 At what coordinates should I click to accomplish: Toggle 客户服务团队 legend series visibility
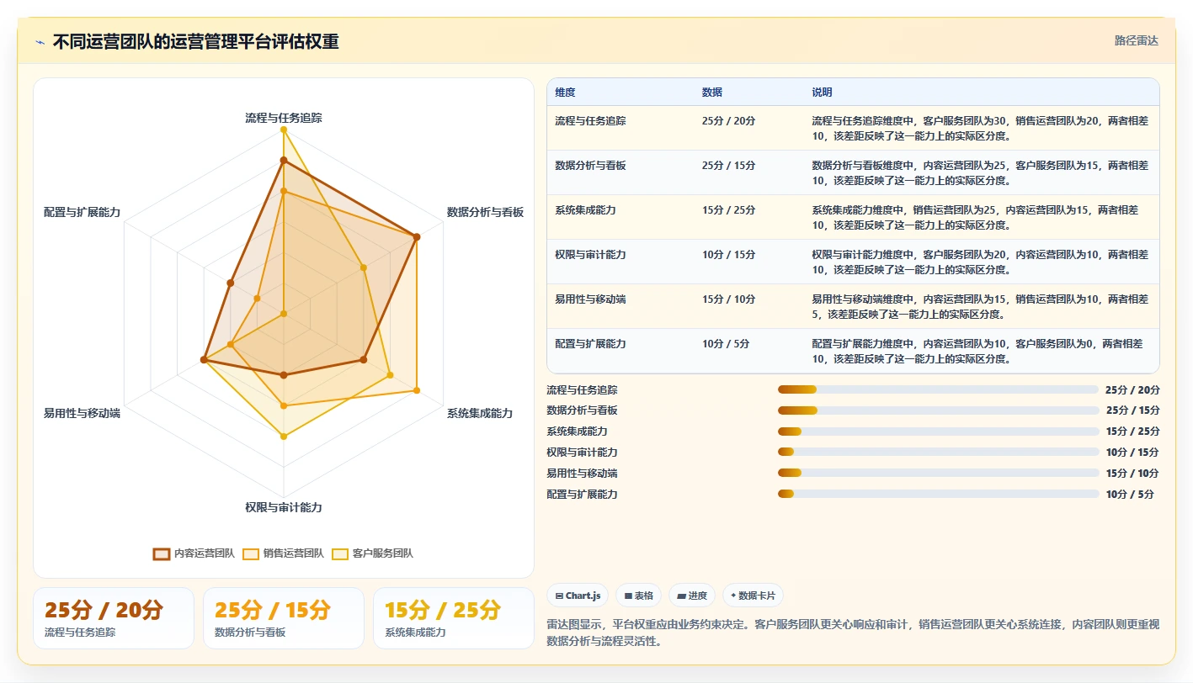pyautogui.click(x=372, y=553)
